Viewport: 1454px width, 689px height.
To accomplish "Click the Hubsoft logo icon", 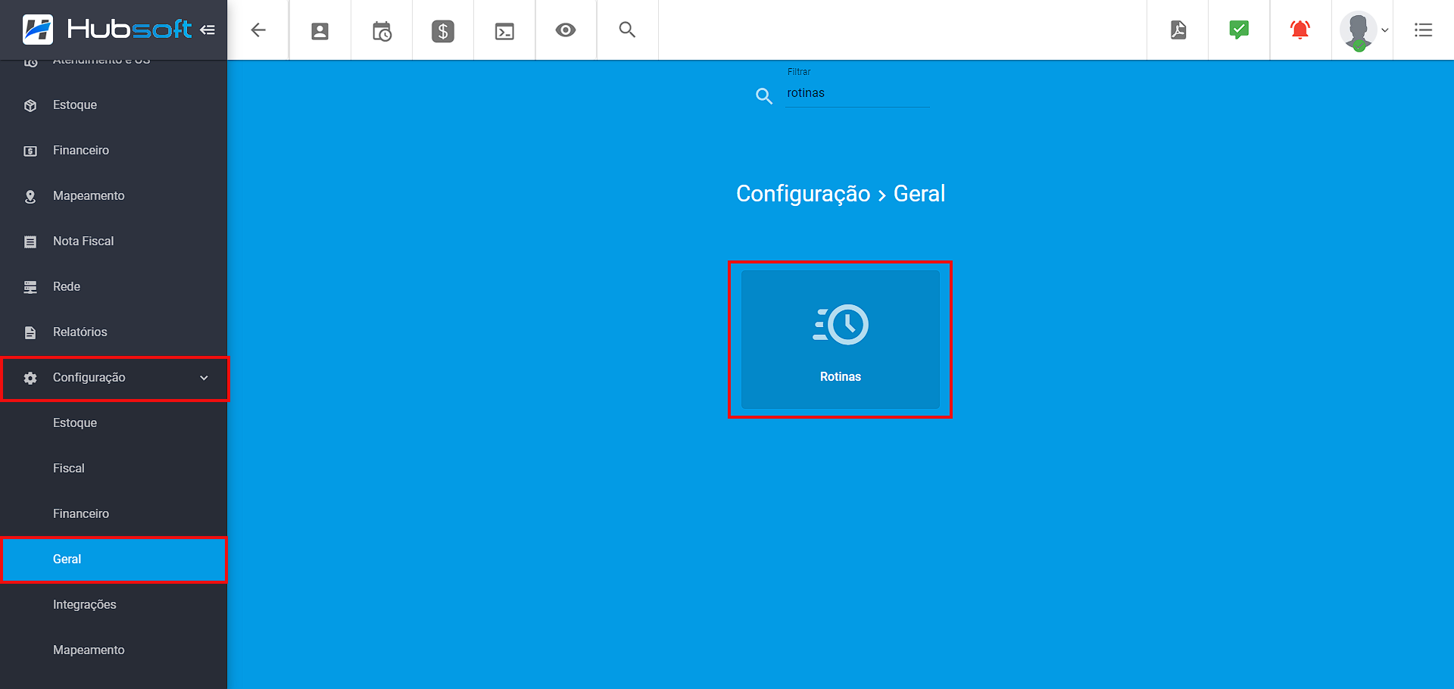I will [38, 30].
